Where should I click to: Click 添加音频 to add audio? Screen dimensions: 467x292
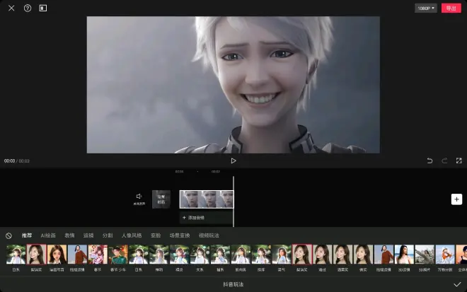coord(195,218)
